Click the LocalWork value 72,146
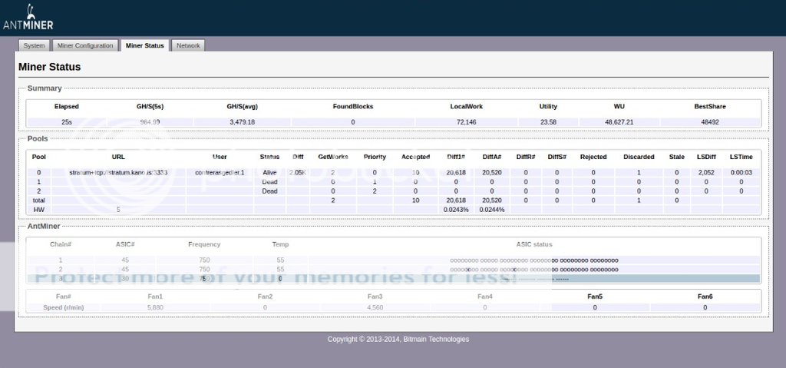Screen dimensions: 786x368 466,122
